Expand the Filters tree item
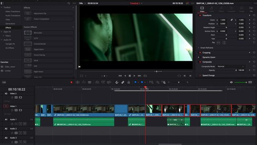Viewport: 257px width, 145px height. tap(3, 36)
